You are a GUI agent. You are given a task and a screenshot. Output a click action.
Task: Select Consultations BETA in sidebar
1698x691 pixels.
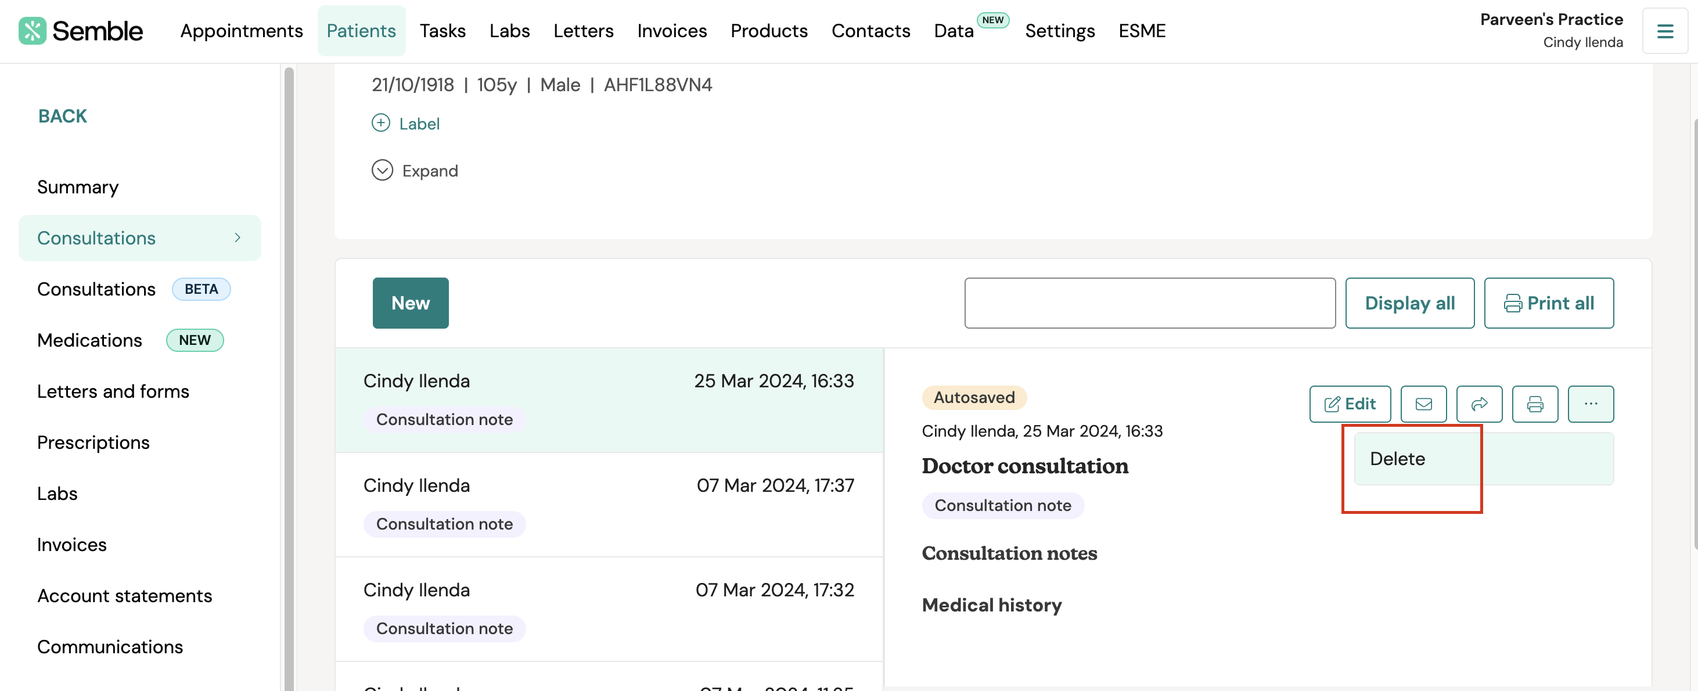coord(134,289)
